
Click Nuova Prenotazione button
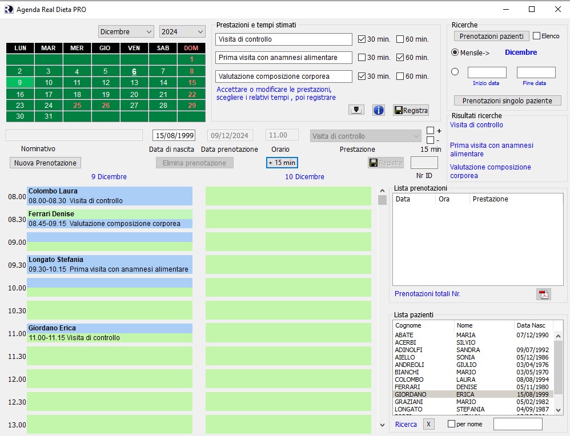coord(45,163)
